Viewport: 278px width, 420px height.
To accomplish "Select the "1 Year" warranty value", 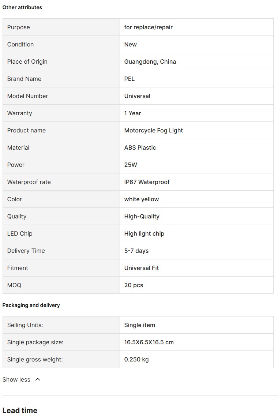I will [x=132, y=113].
